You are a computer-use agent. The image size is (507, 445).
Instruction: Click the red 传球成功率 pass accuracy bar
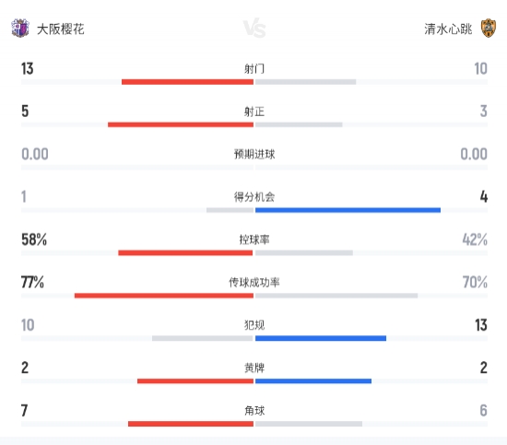[164, 296]
